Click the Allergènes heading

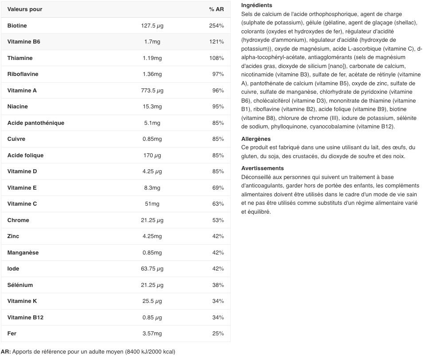pyautogui.click(x=256, y=139)
